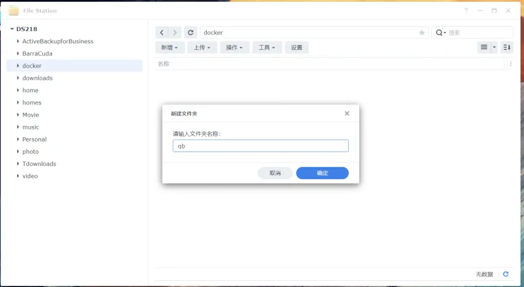Select the Movie folder name
Screen dimensions: 524x287
31,115
